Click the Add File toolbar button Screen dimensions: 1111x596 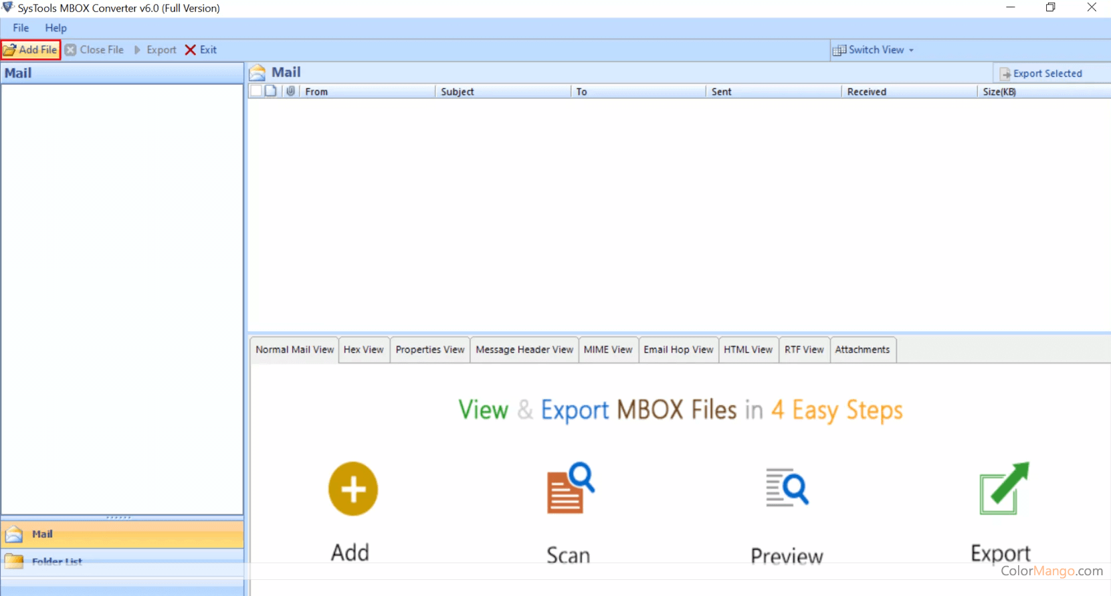tap(31, 49)
